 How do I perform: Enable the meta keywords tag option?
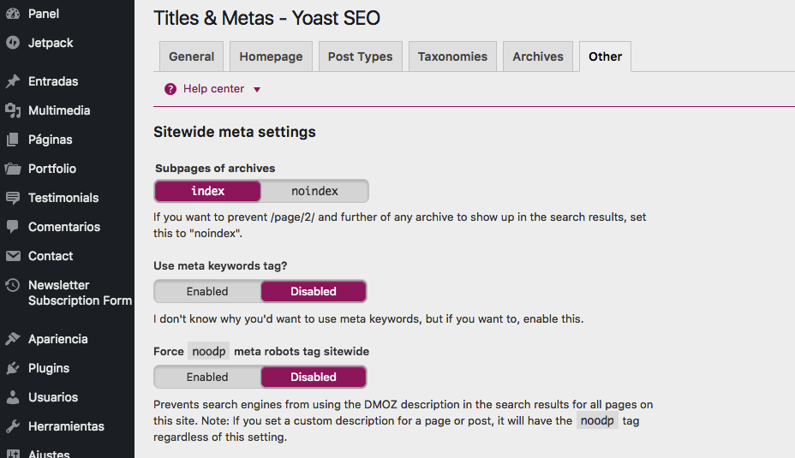(207, 291)
